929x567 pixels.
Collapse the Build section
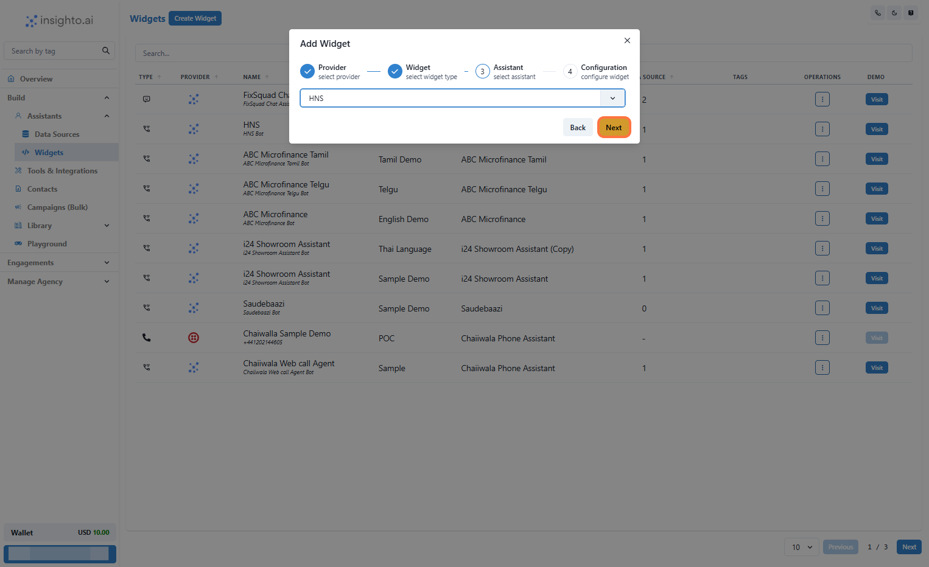click(107, 98)
